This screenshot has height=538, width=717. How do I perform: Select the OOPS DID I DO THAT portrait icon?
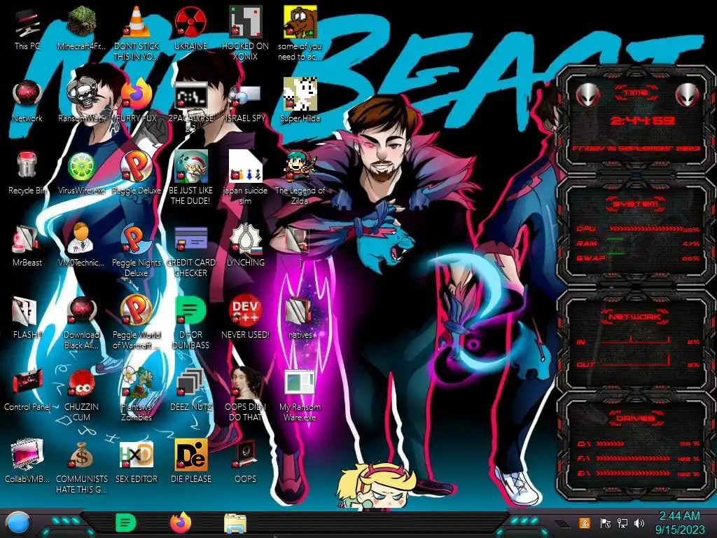click(x=246, y=383)
